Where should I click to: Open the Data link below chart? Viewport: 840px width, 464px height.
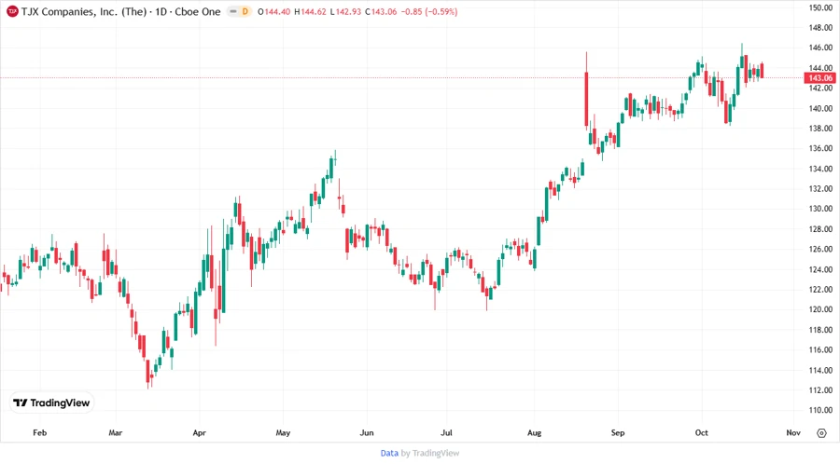[x=389, y=453]
